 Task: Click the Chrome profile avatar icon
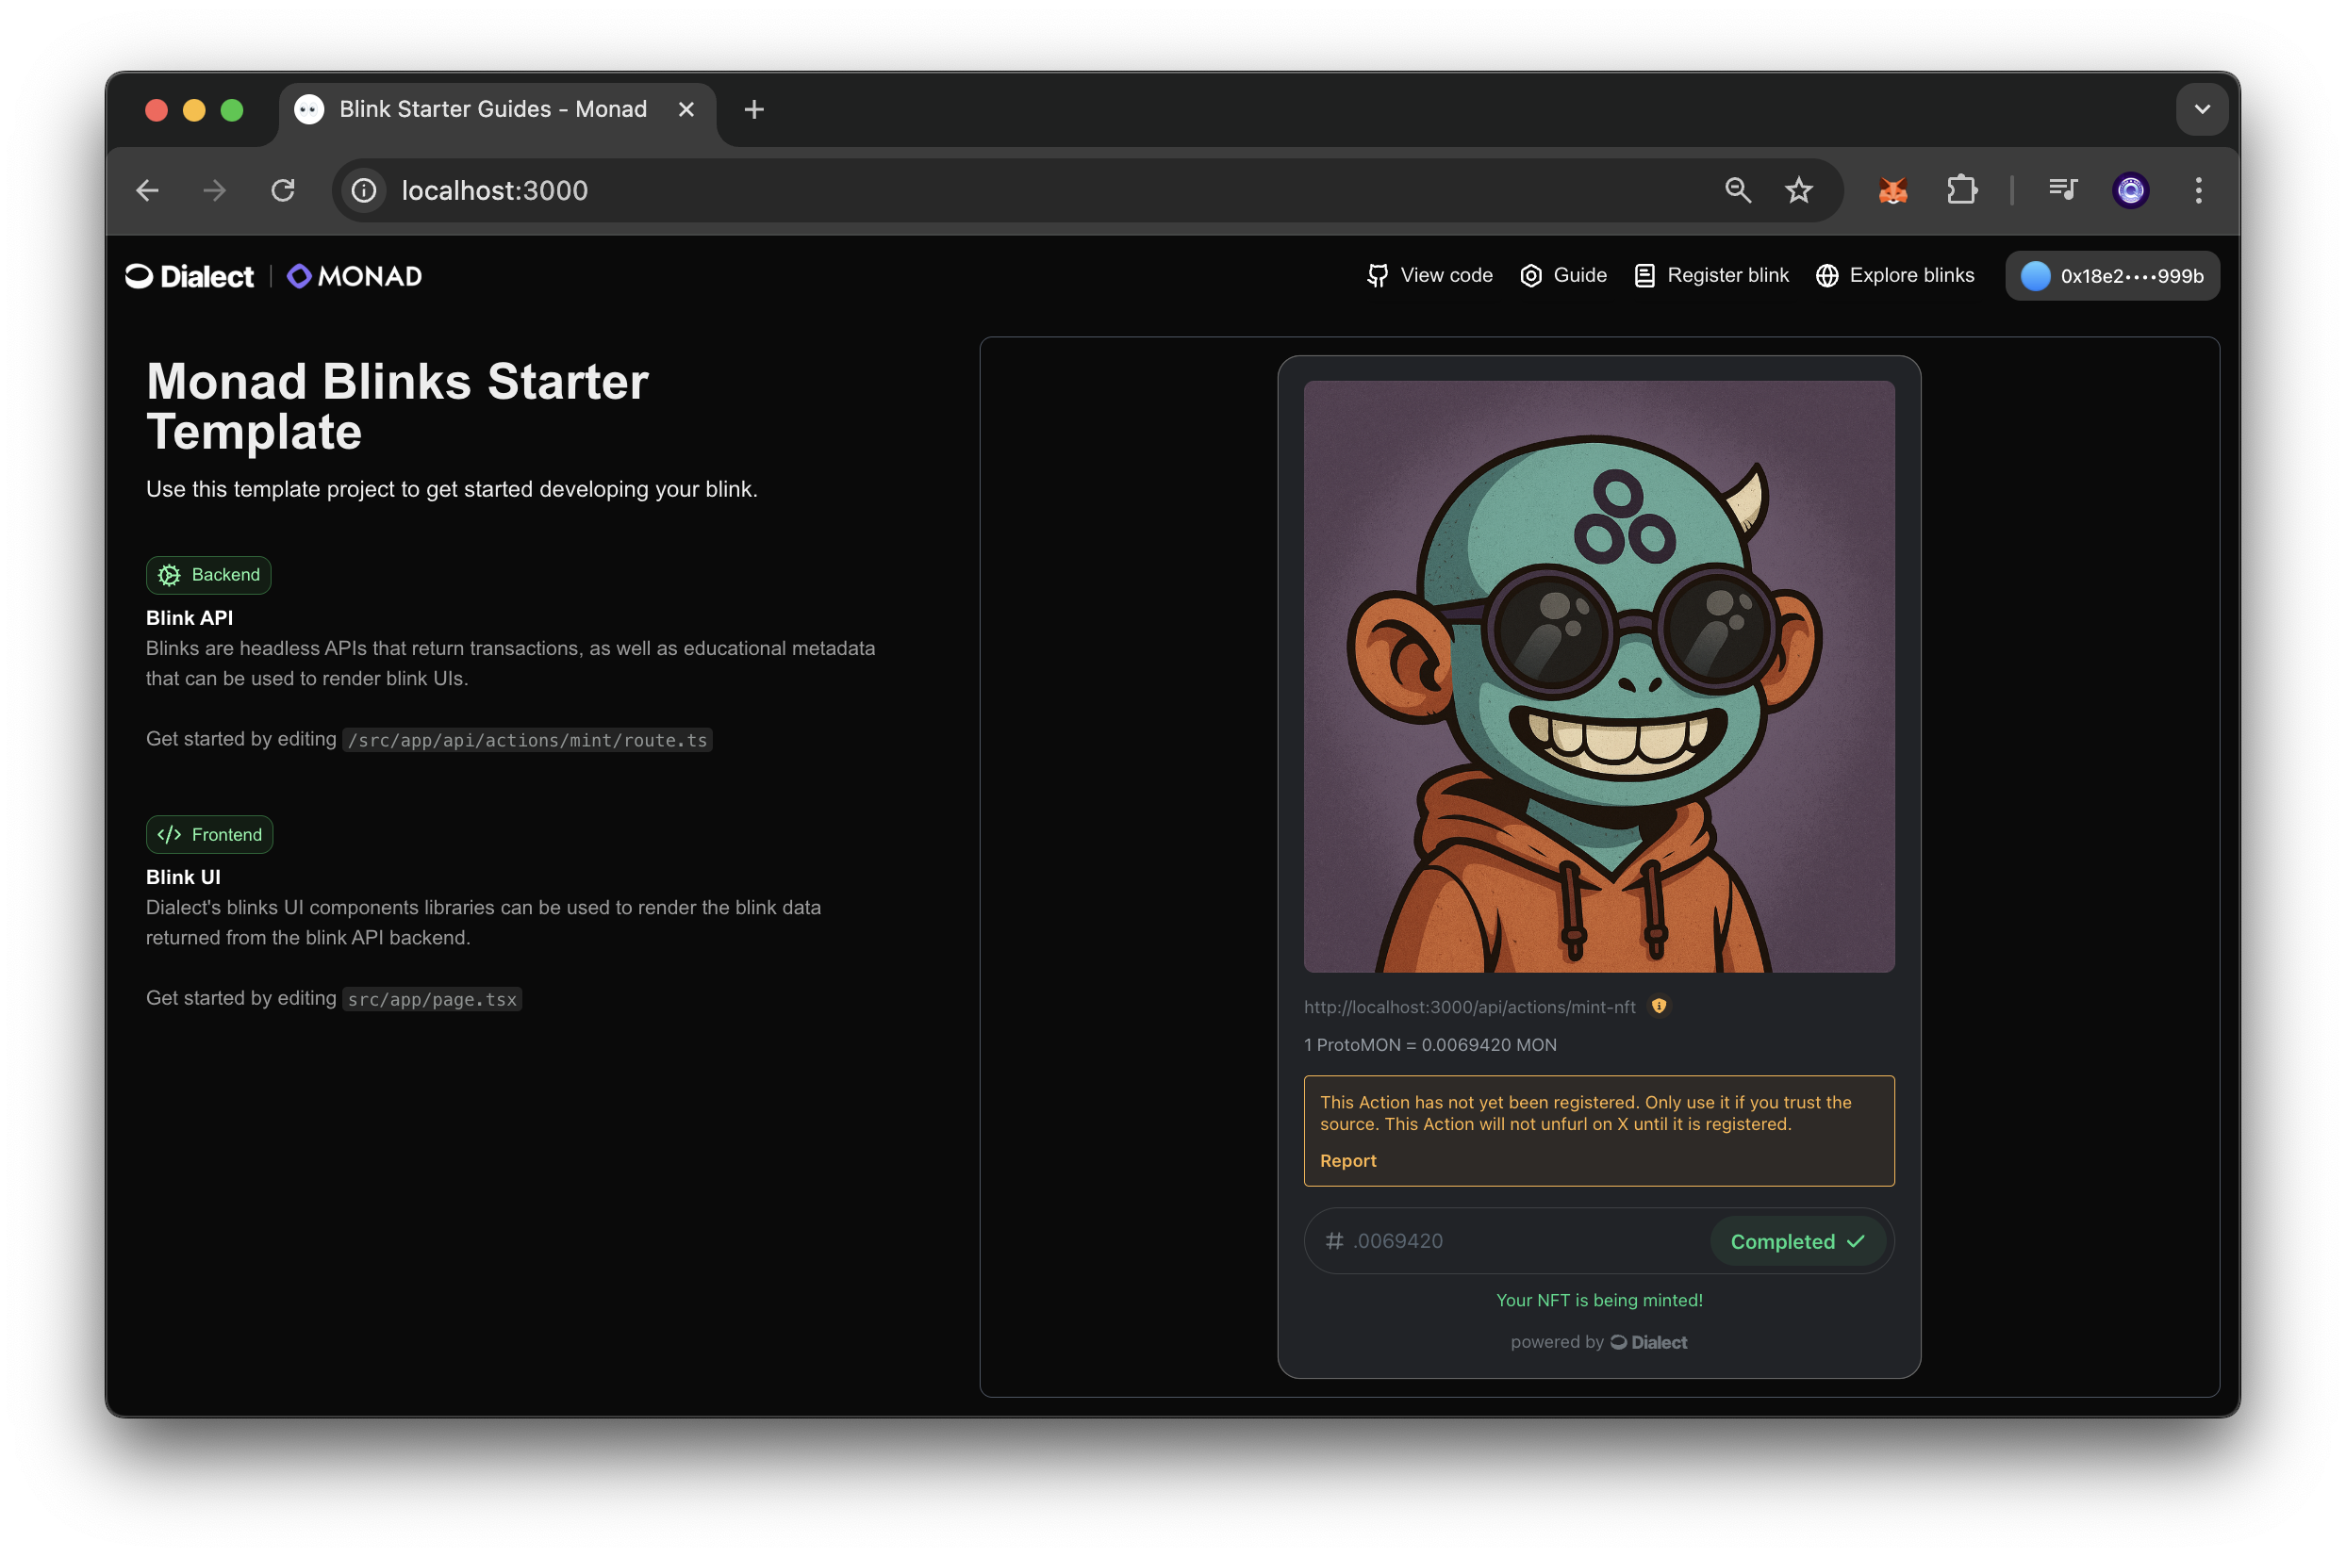(2130, 189)
